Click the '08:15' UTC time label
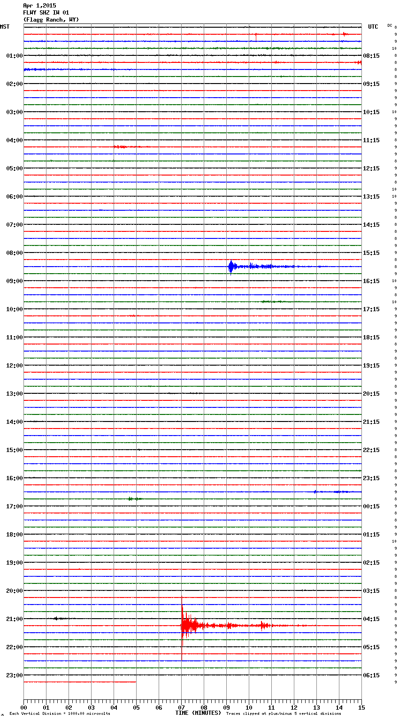Screen dimensions: 399x720 coord(371,56)
